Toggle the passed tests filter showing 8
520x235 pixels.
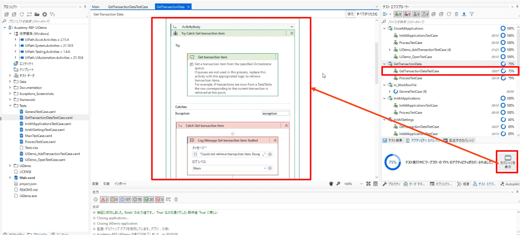coord(398,14)
